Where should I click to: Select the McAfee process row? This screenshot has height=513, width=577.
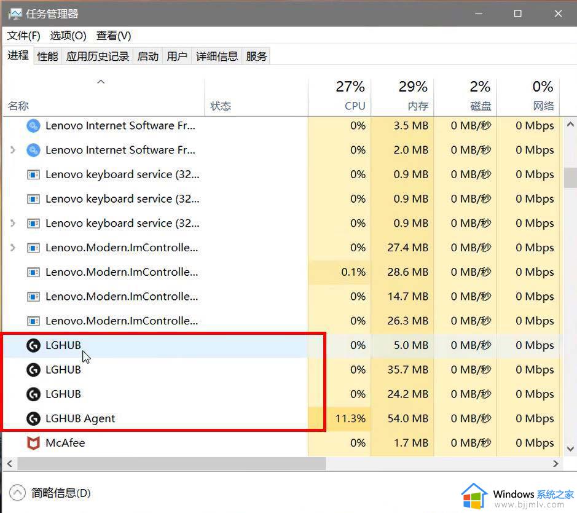(281, 443)
